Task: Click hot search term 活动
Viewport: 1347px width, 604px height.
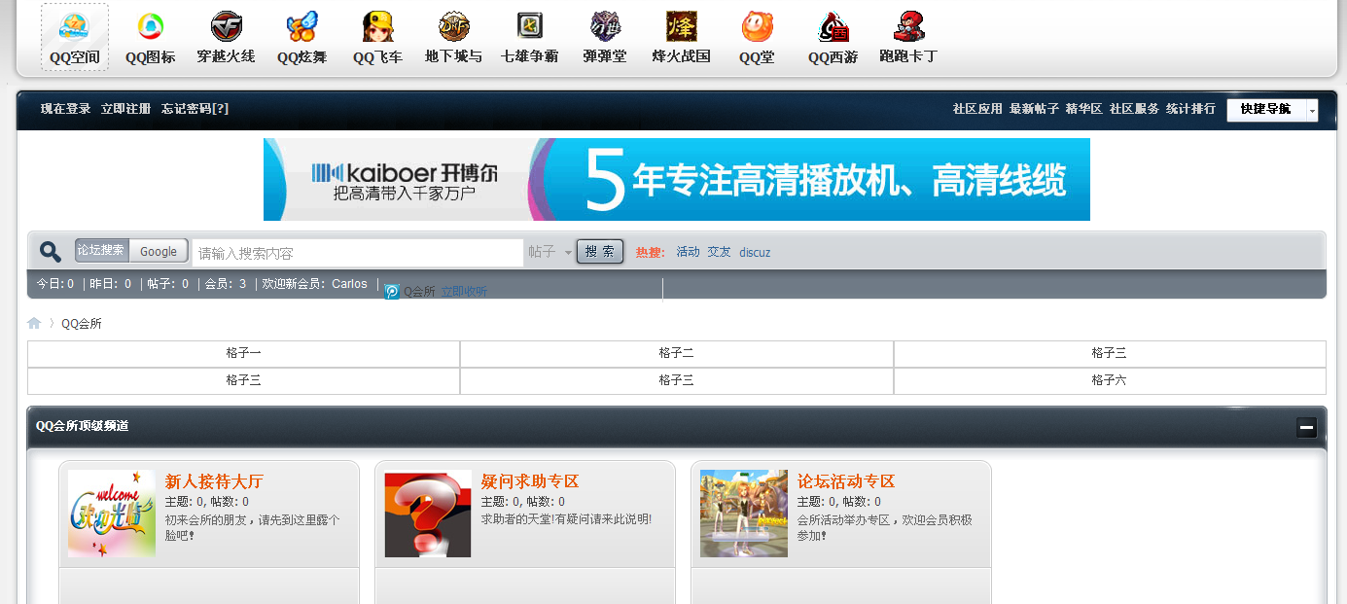Action: pos(689,252)
